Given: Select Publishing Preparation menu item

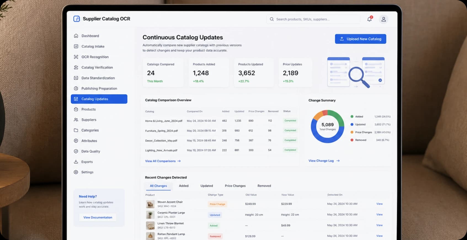Looking at the screenshot, I should click(x=99, y=89).
